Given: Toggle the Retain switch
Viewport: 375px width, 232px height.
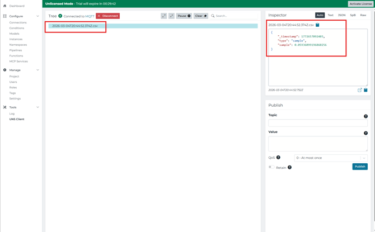Looking at the screenshot, I should click(271, 167).
